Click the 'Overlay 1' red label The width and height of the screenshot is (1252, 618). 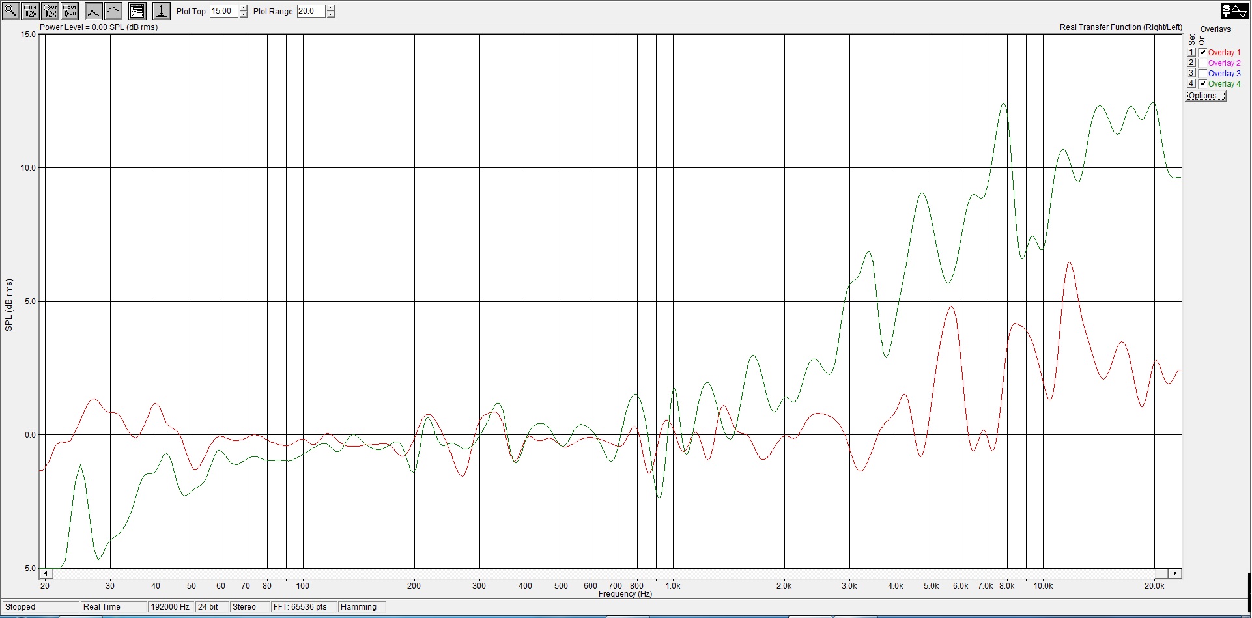1224,53
